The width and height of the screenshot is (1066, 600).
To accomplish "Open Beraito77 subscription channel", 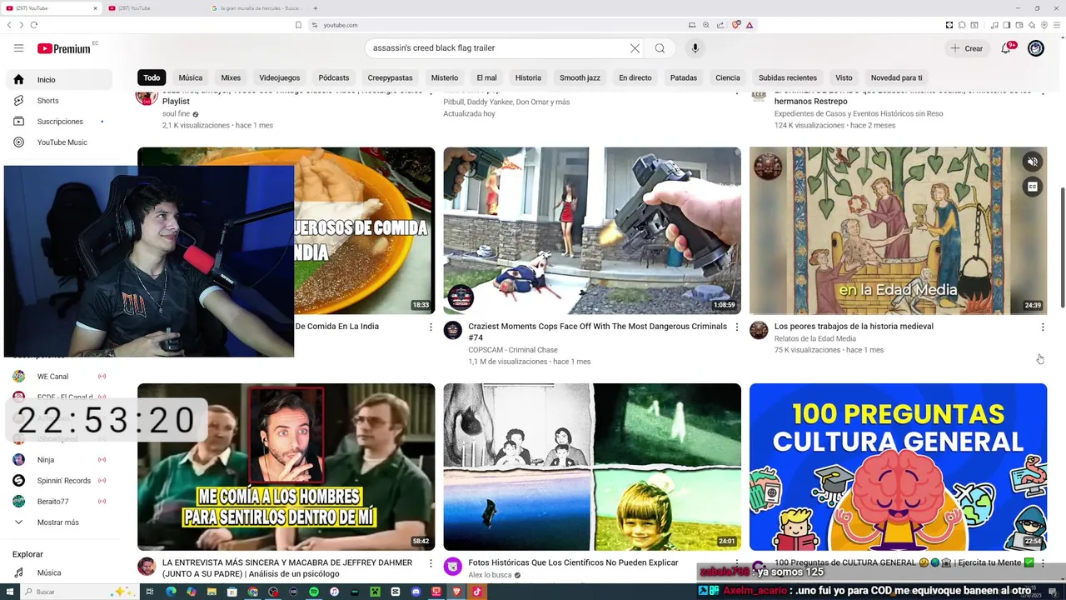I will (x=57, y=502).
